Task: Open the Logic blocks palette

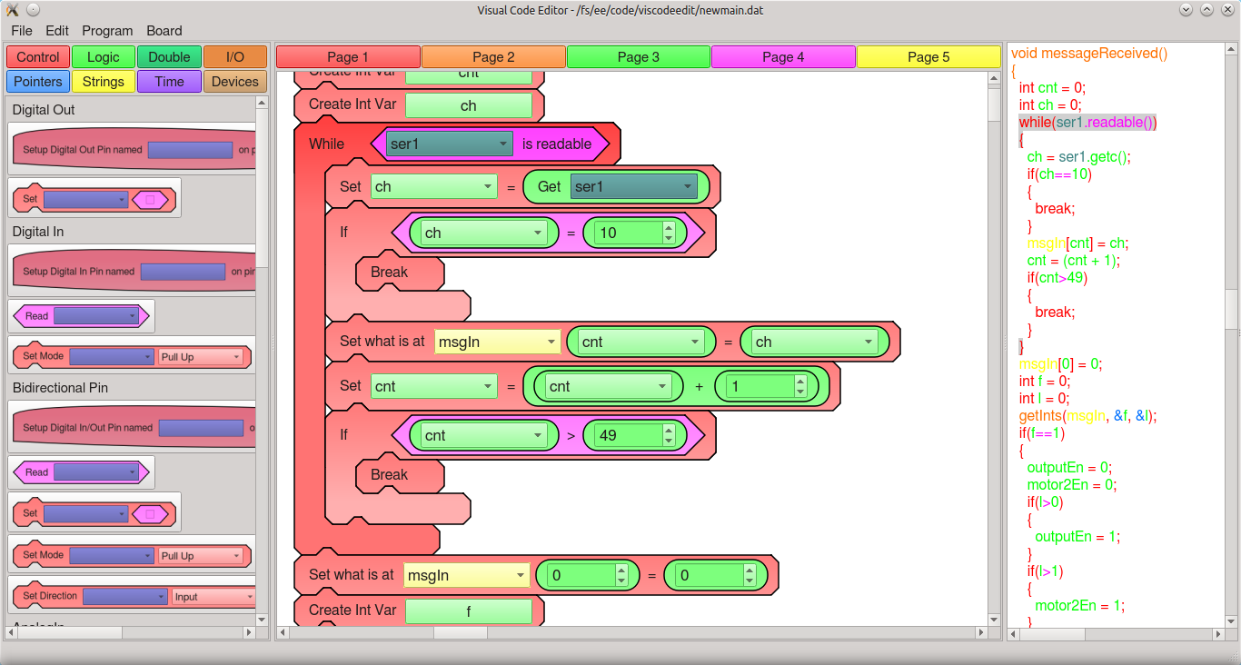Action: point(103,56)
